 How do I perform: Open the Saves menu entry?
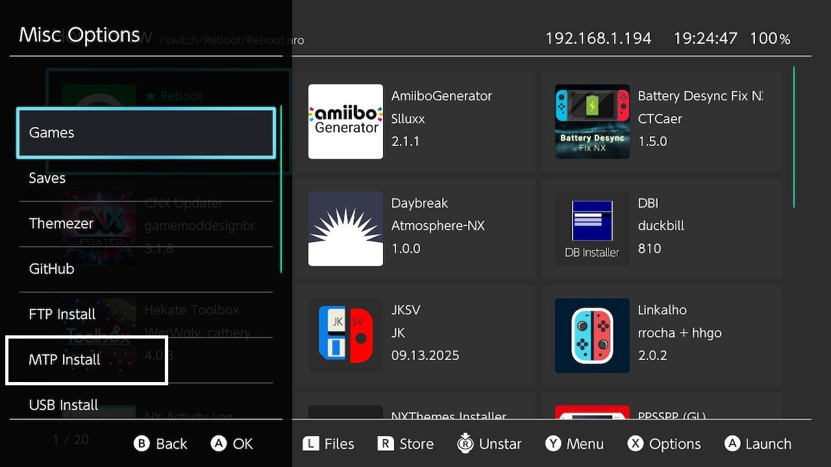[146, 178]
